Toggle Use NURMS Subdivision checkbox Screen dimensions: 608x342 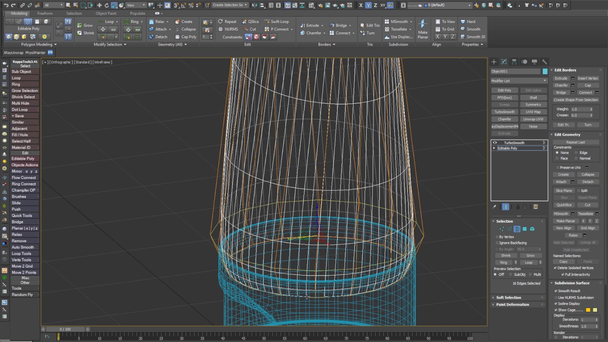[556, 297]
